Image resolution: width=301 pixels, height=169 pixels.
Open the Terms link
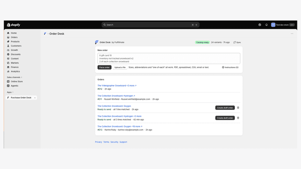(106, 142)
